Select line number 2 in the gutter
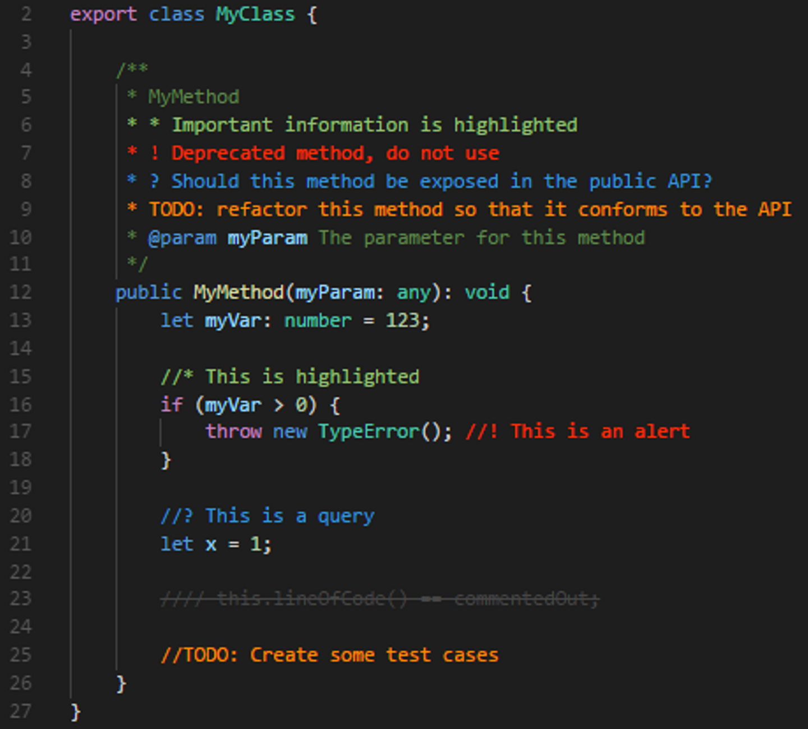This screenshot has height=729, width=808. 26,15
